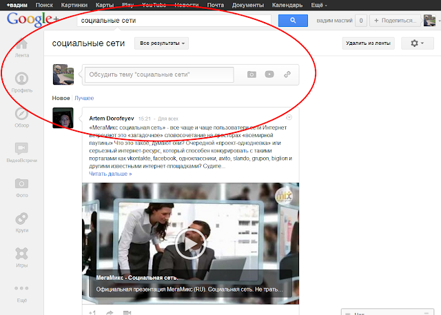Click the вадим маслий name

point(334,21)
